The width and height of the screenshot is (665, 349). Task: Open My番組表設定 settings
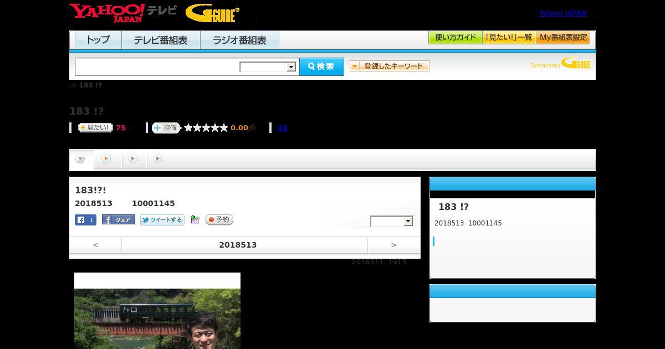563,38
